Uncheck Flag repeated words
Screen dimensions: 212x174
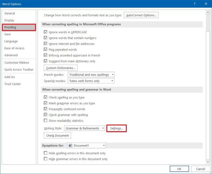tap(45, 49)
